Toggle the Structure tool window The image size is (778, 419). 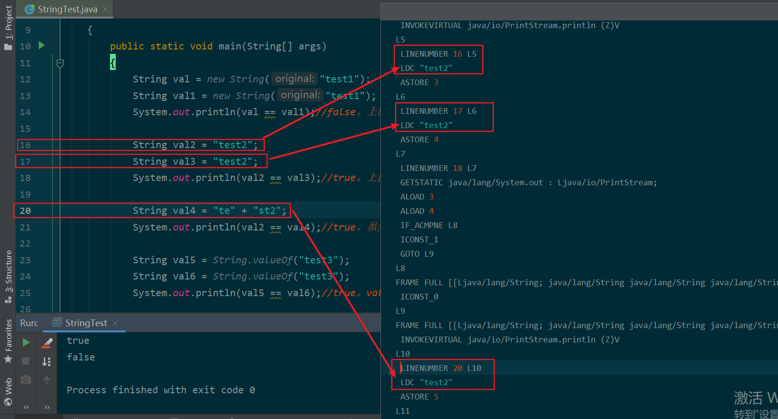coord(8,276)
